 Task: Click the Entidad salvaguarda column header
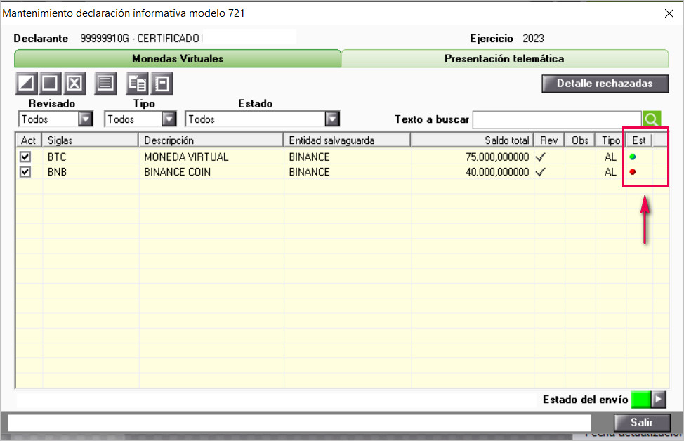click(347, 140)
